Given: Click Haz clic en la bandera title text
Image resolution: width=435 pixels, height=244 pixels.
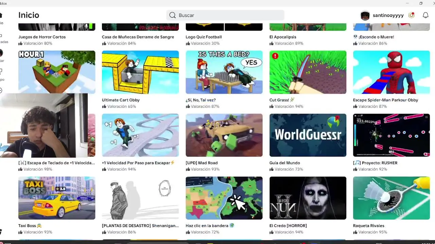Looking at the screenshot, I should (x=210, y=226).
